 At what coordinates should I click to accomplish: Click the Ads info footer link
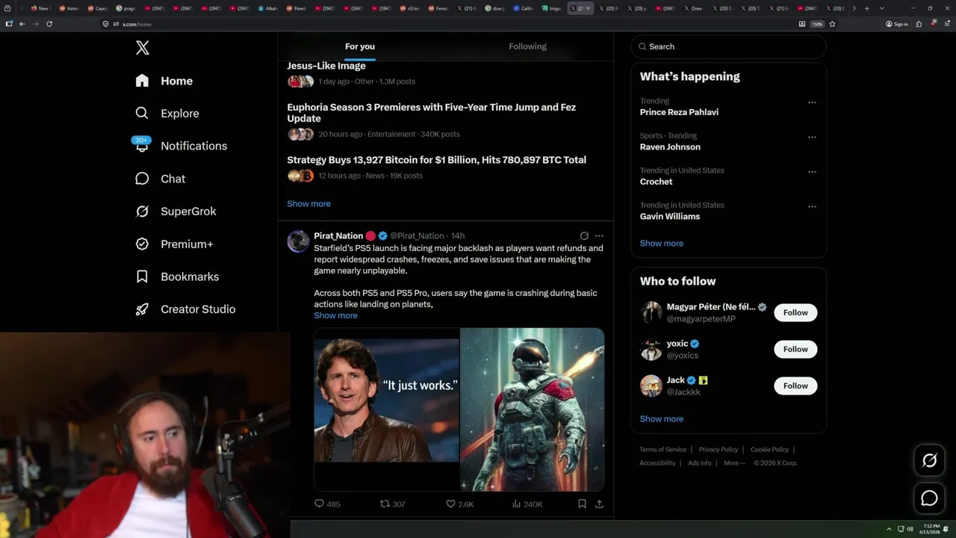tap(700, 463)
